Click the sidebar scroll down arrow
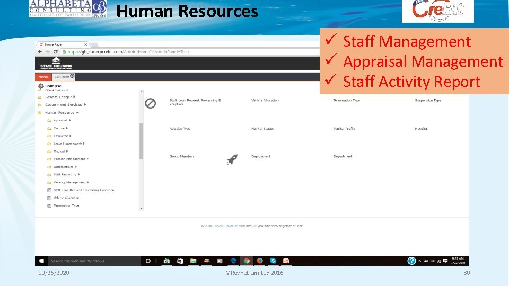509x286 pixels. (x=141, y=209)
